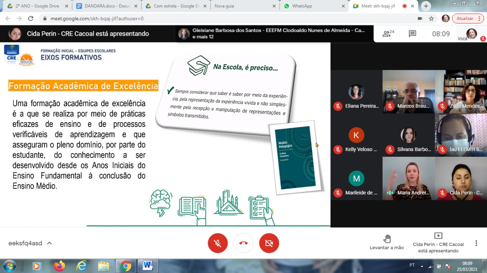The width and height of the screenshot is (487, 273).
Task: Launch Firefox from the taskbar
Action: point(59,266)
